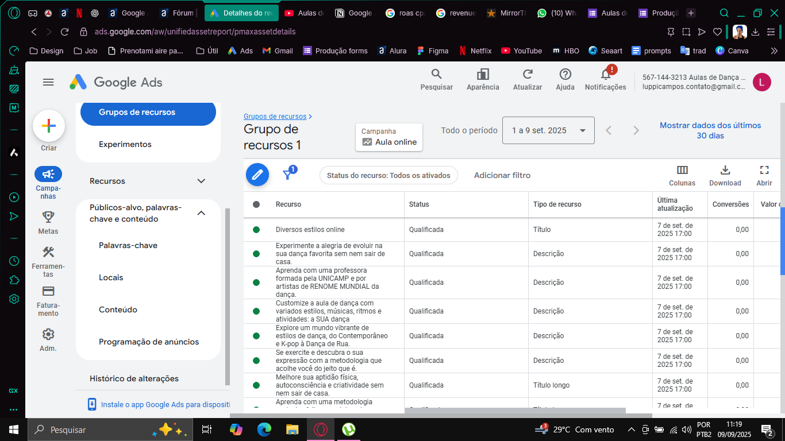Open the date range 1 a 9 set. 2025 dropdown
The image size is (785, 441).
(548, 130)
